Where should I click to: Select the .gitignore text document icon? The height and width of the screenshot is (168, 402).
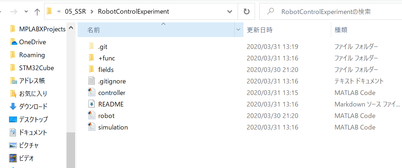click(x=91, y=81)
